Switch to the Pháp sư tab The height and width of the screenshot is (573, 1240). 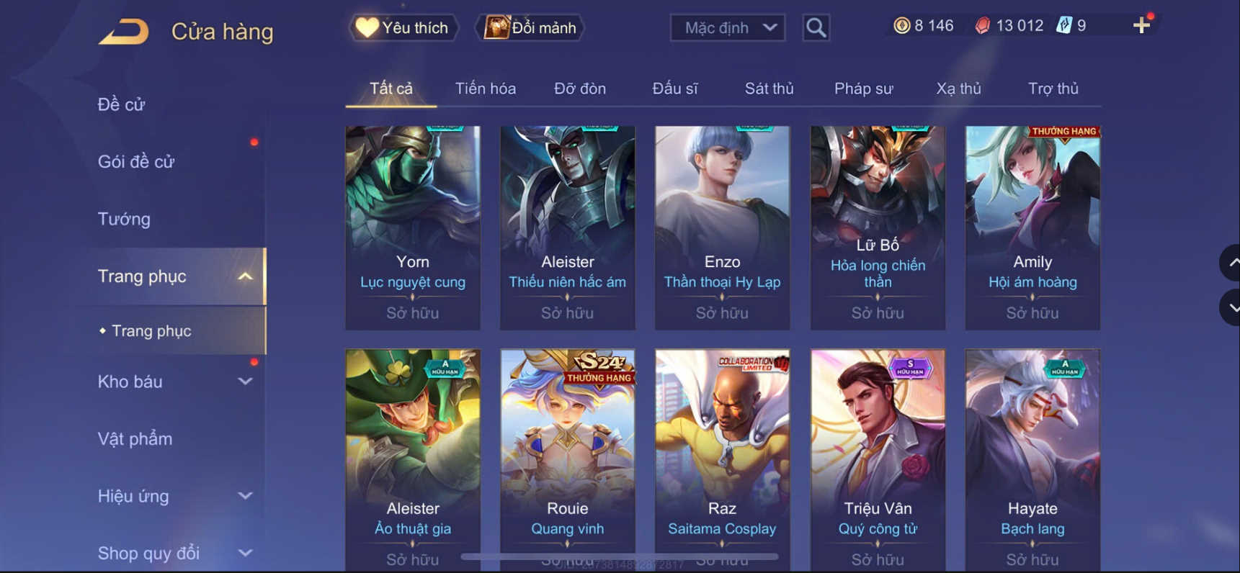(863, 89)
